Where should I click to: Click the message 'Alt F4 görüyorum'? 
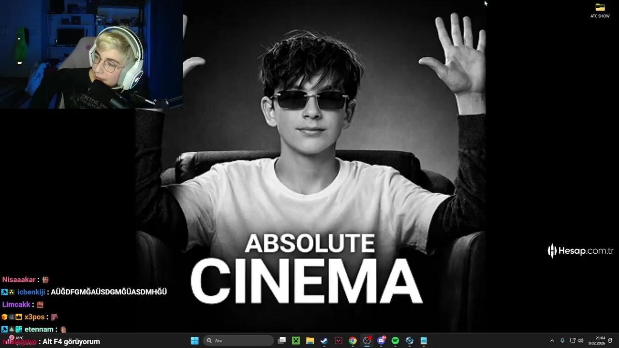pyautogui.click(x=71, y=342)
